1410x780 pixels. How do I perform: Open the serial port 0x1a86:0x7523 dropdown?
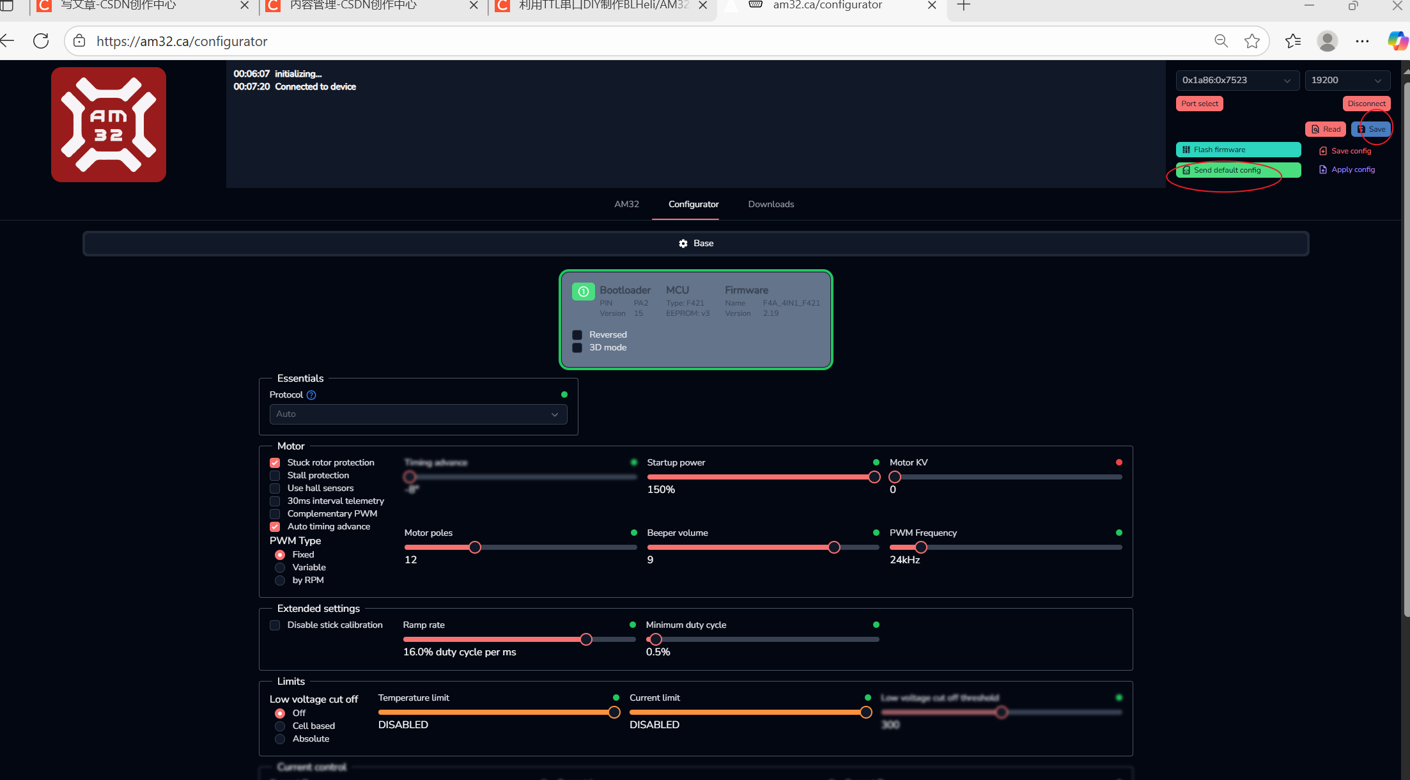(x=1237, y=81)
